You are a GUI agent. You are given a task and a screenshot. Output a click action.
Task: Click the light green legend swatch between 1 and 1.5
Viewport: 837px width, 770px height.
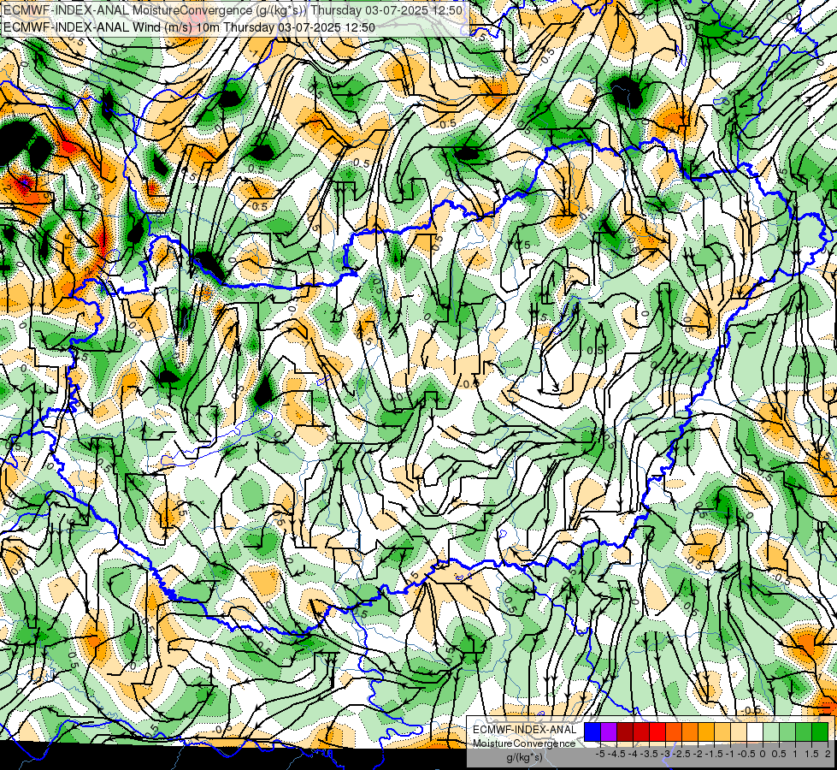[x=787, y=731]
